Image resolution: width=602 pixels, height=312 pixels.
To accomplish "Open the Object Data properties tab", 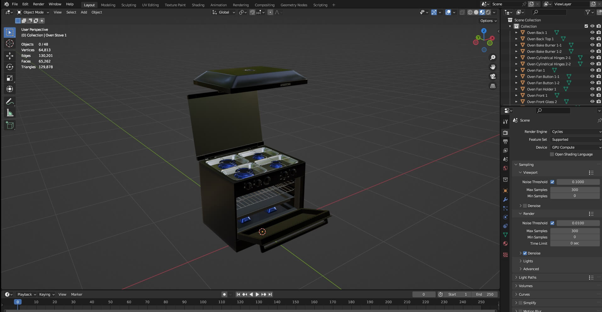I will 505,235.
